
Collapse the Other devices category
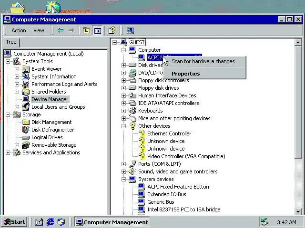(123, 126)
